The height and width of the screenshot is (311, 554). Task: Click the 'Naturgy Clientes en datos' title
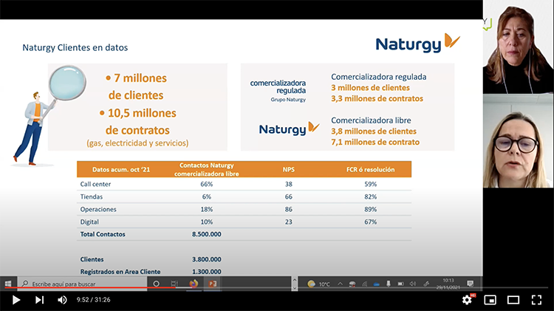[x=75, y=48]
